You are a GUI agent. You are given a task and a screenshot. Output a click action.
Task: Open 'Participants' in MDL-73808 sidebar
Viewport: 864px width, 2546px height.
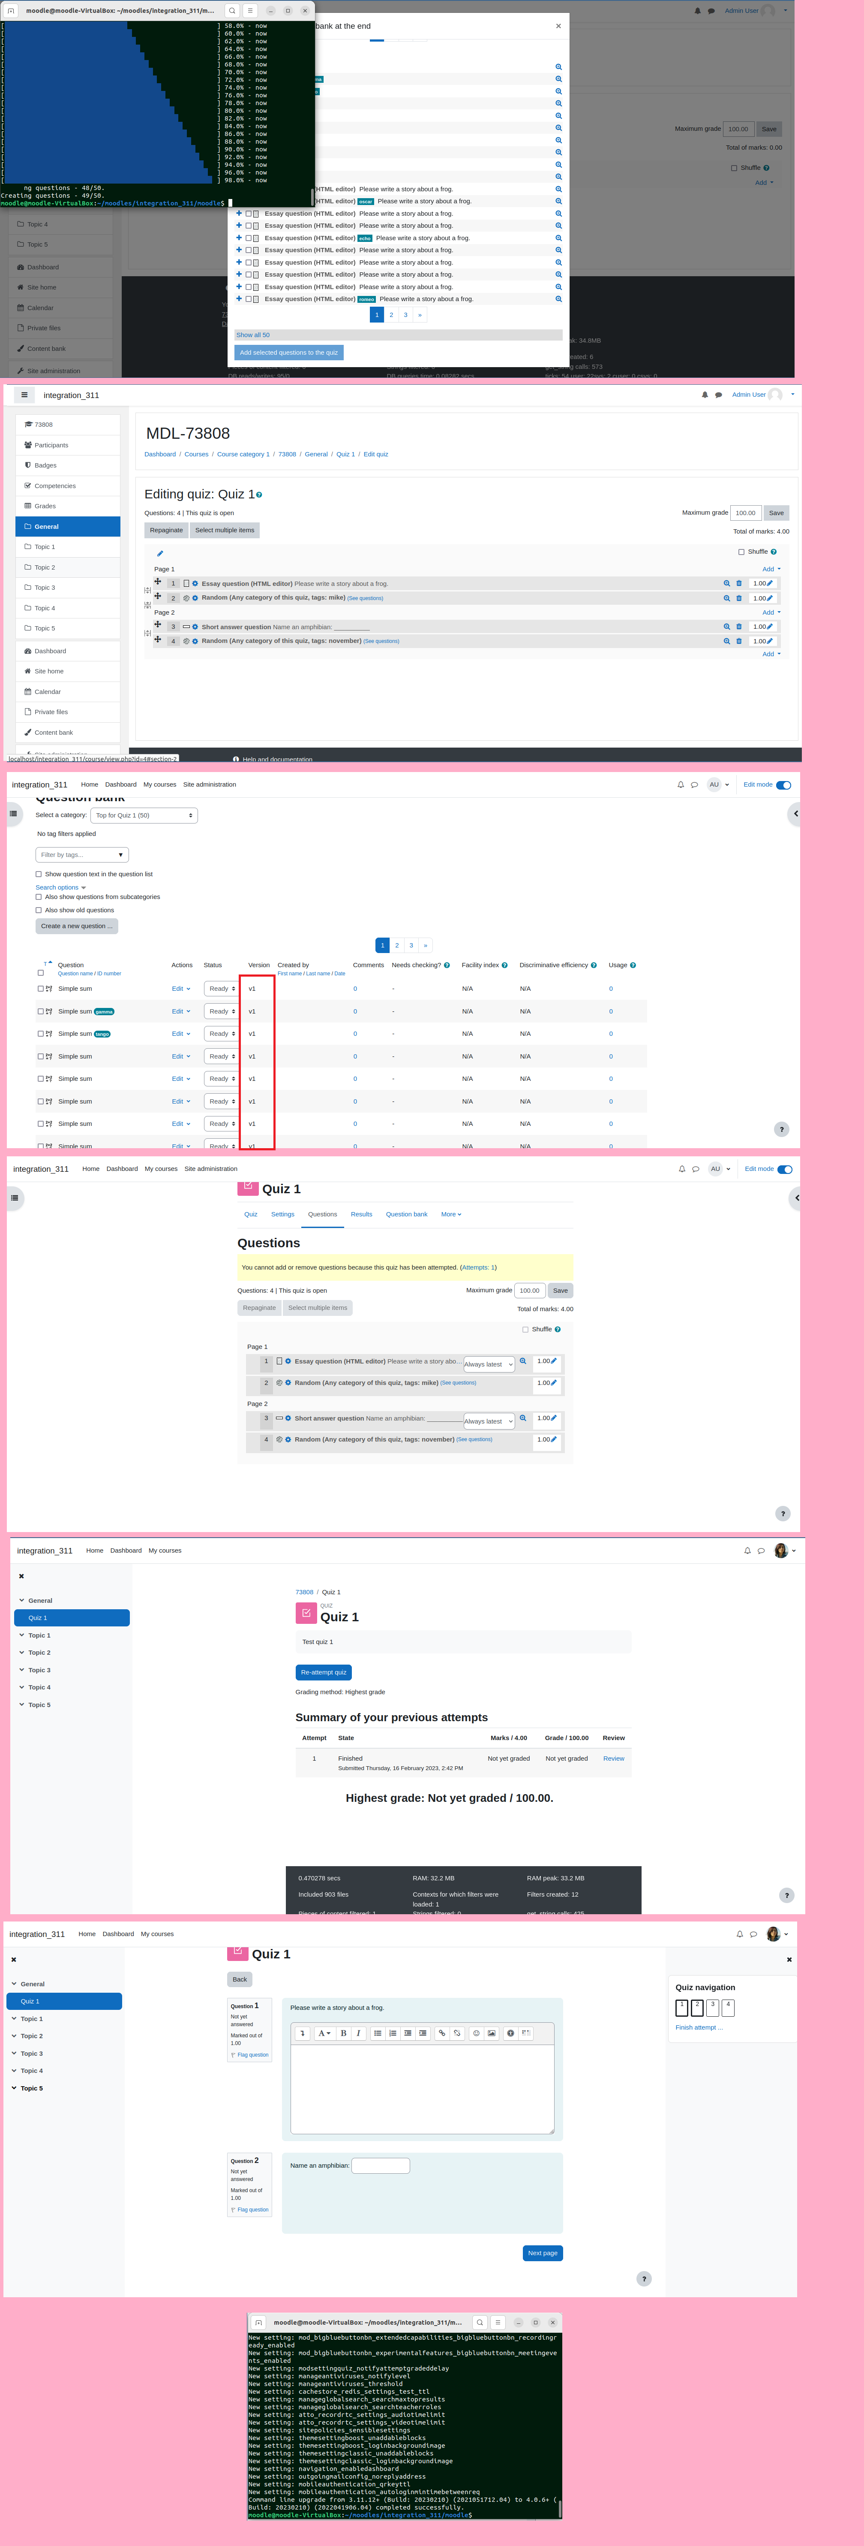click(x=68, y=445)
